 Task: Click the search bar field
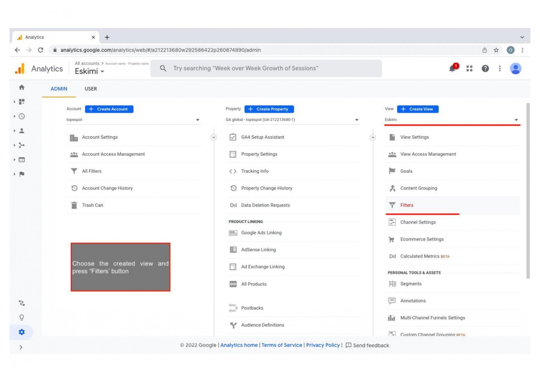point(266,68)
